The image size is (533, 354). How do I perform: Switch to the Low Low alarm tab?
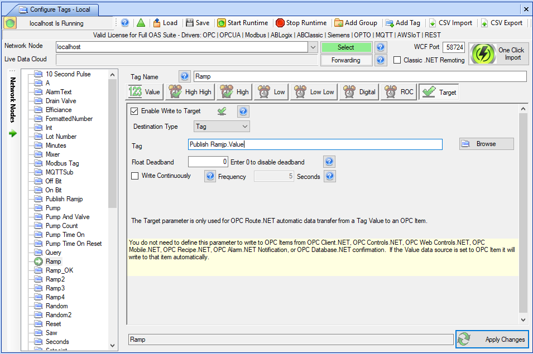(x=314, y=91)
